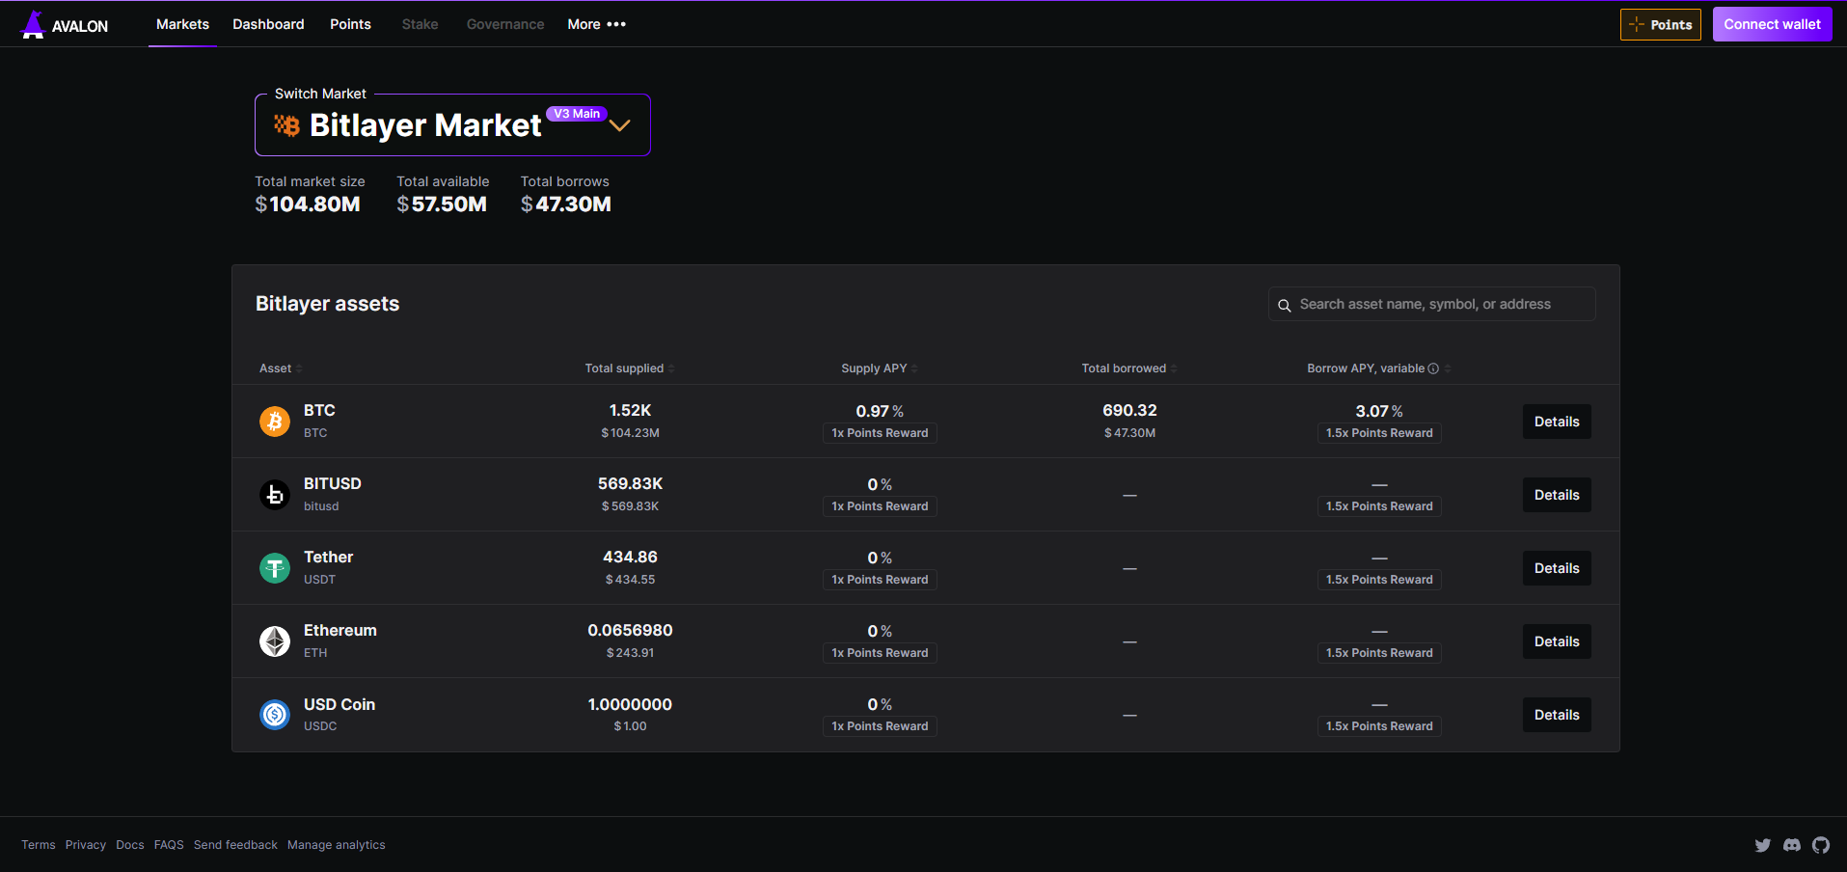Click BITUSD 1x Points Reward badge
Screen dimensions: 1847x872
tap(880, 506)
